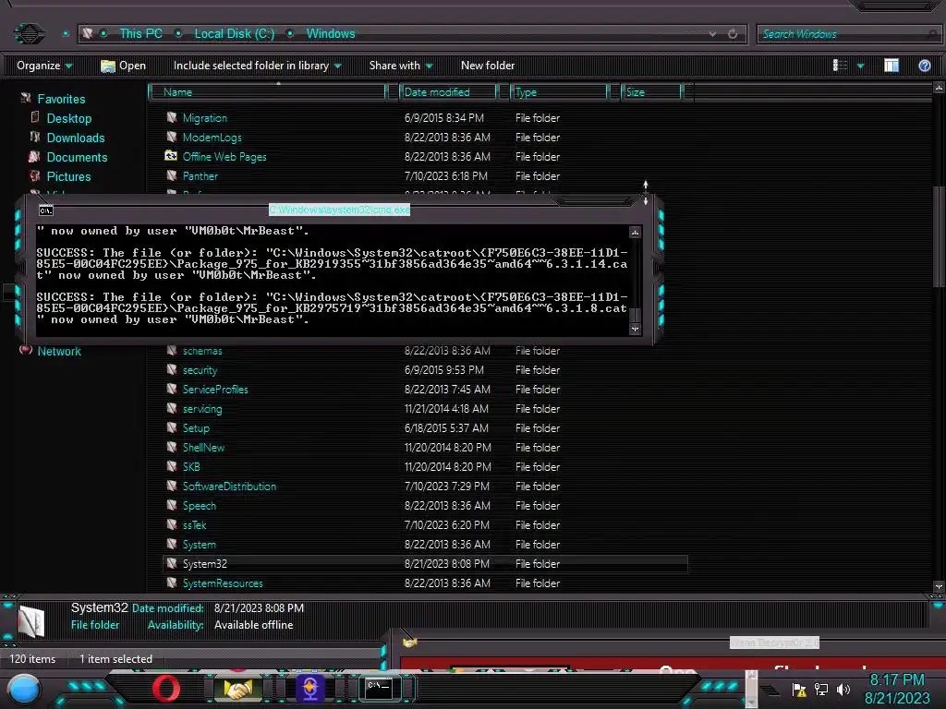Open the view options dropdown arrow
The image size is (946, 709).
(860, 66)
